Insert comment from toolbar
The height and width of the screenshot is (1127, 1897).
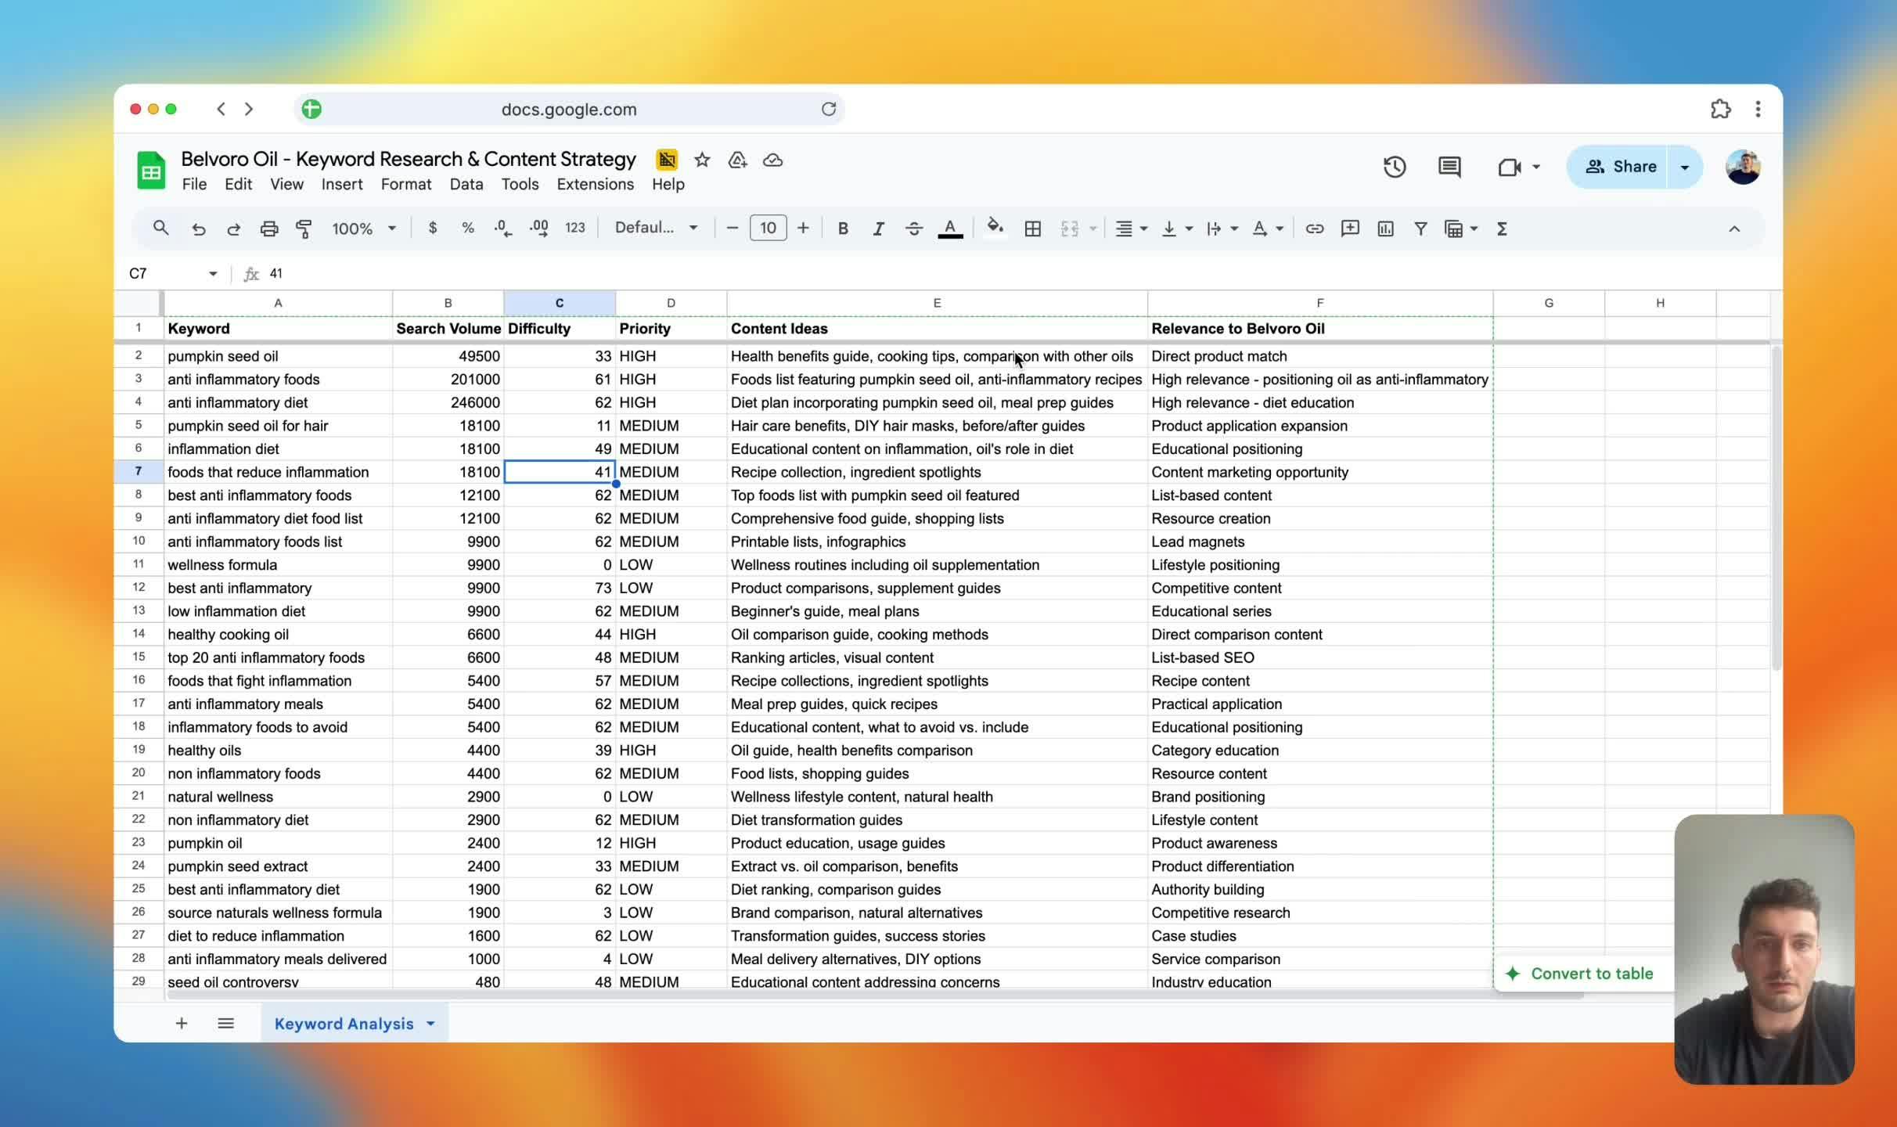(1350, 229)
